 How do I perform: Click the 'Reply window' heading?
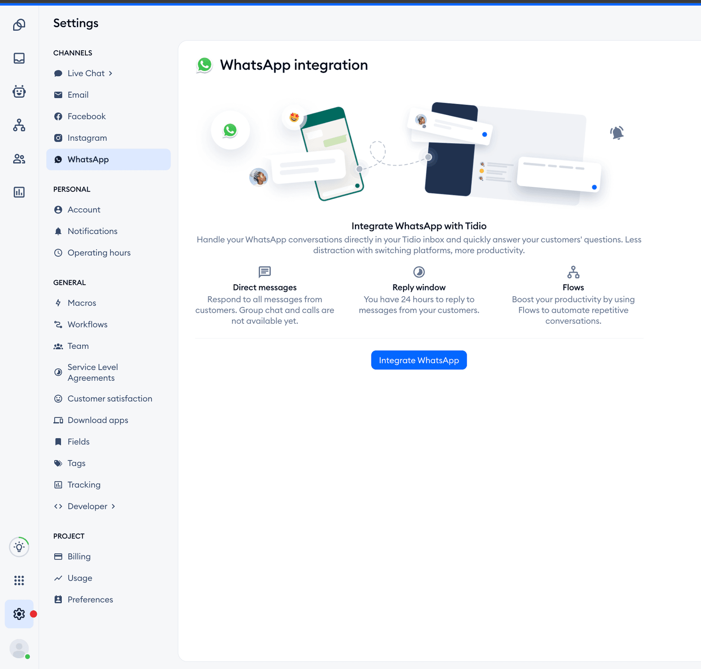(x=419, y=287)
